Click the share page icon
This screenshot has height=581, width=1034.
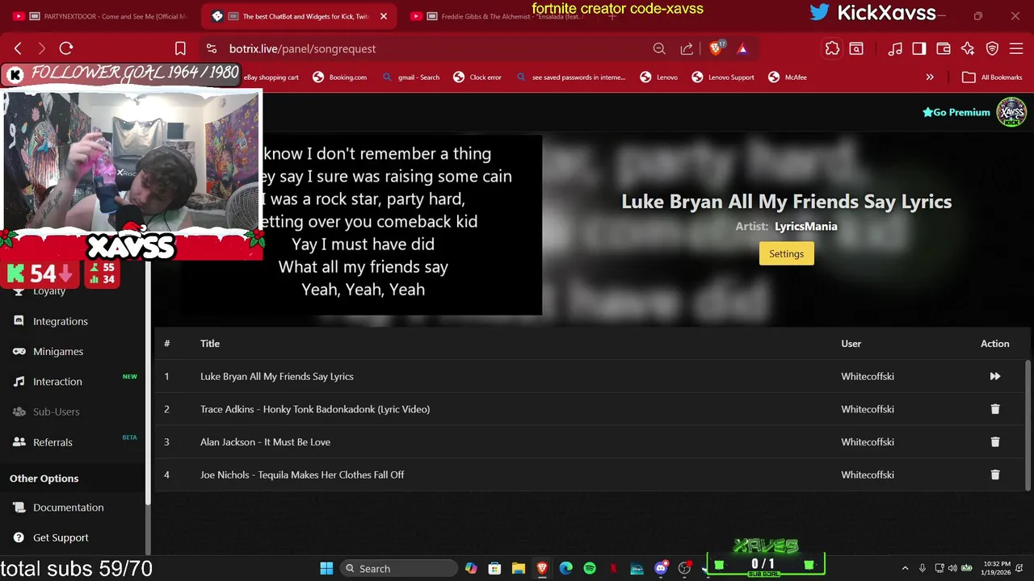(x=687, y=48)
